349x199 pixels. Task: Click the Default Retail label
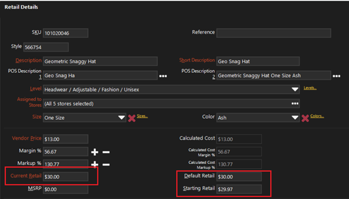[199, 176]
